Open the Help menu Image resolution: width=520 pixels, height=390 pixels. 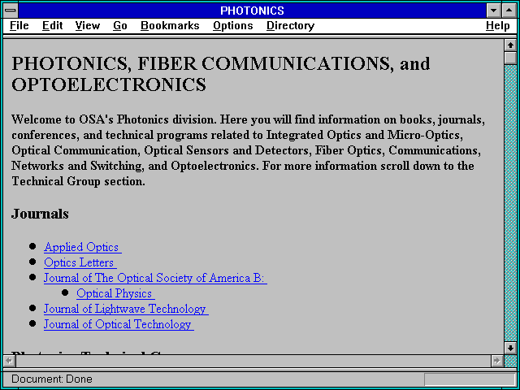coord(498,26)
